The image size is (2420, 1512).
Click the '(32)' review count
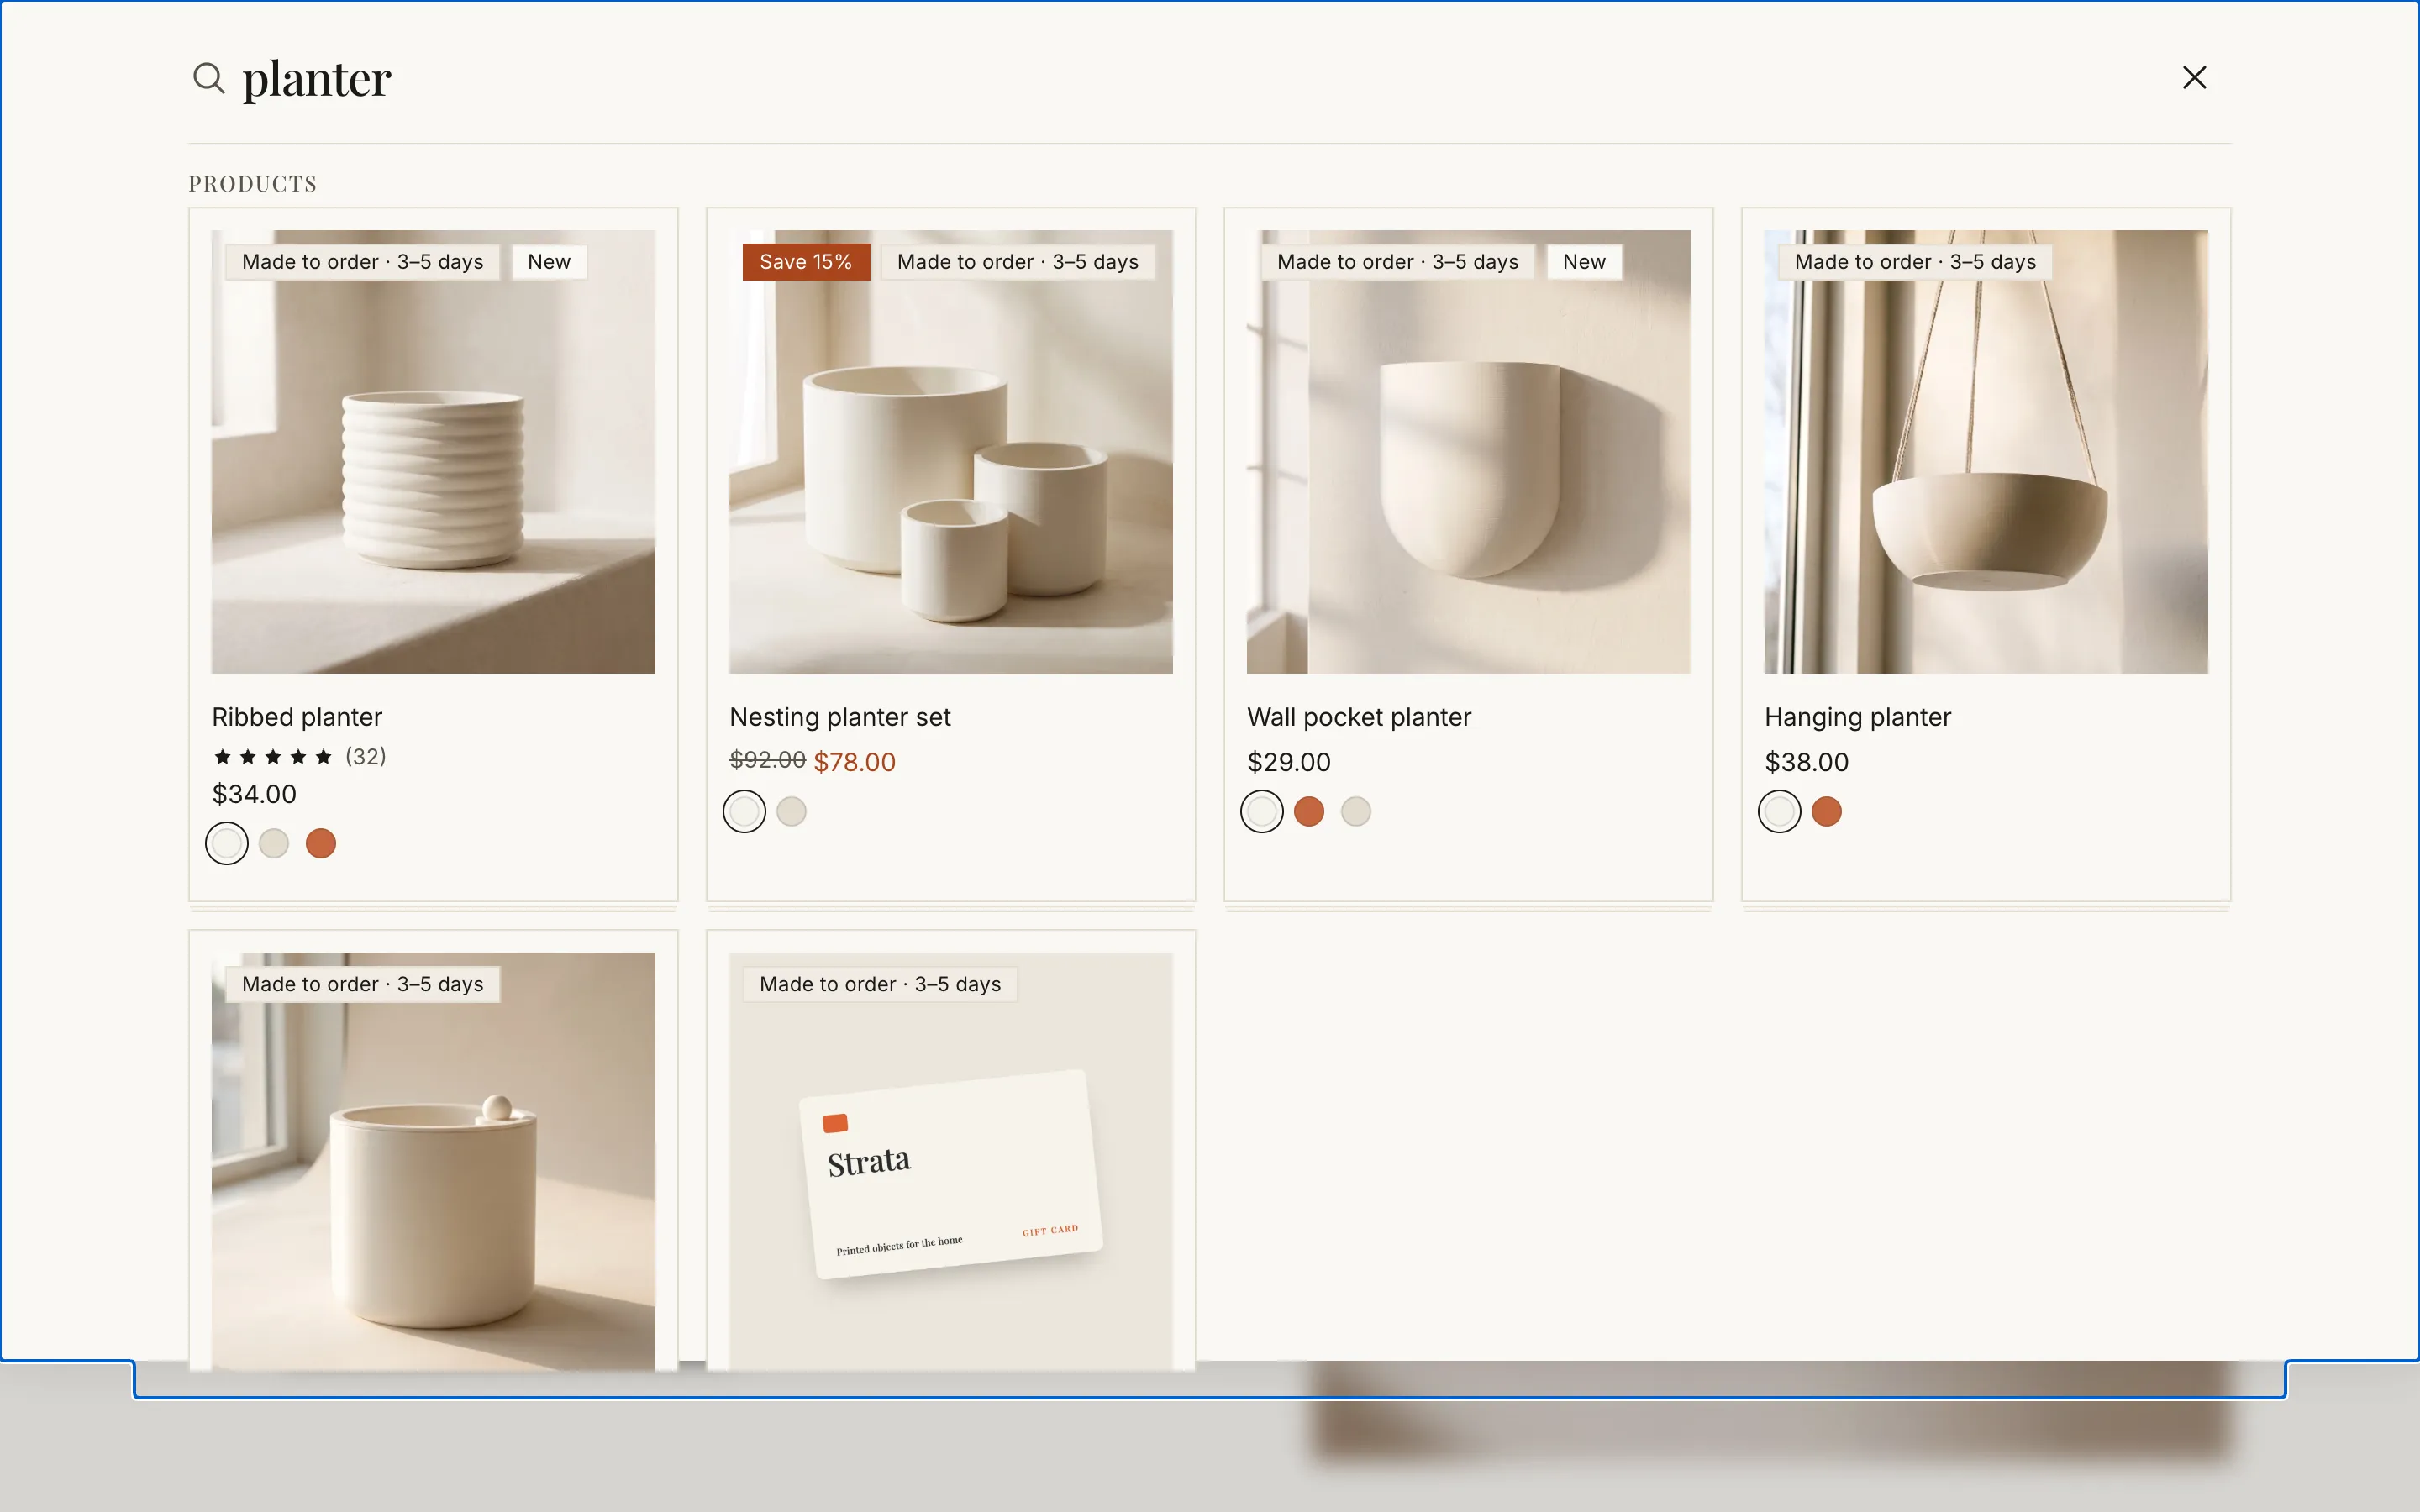(366, 756)
